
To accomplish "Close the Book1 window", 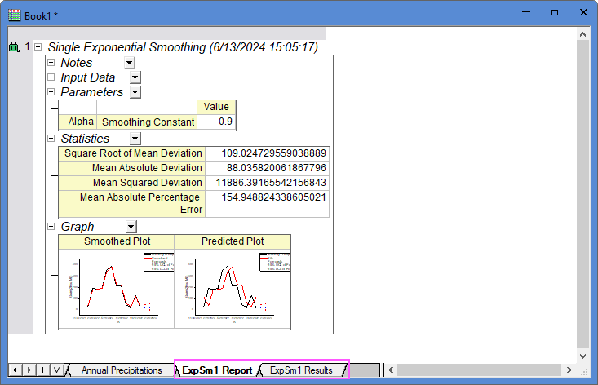I will click(x=583, y=12).
